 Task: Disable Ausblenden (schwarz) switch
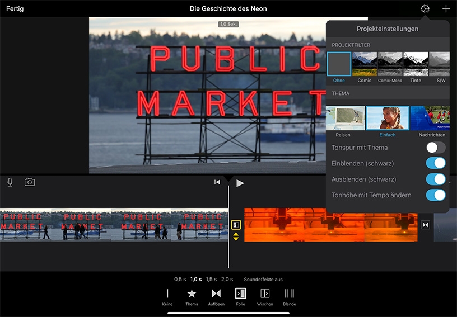point(436,179)
